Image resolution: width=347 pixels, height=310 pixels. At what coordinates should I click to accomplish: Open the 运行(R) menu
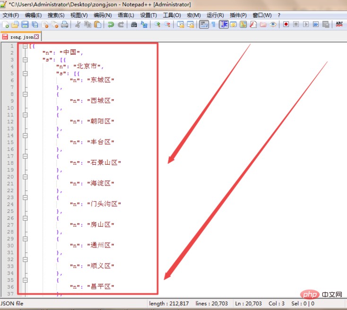(x=215, y=15)
